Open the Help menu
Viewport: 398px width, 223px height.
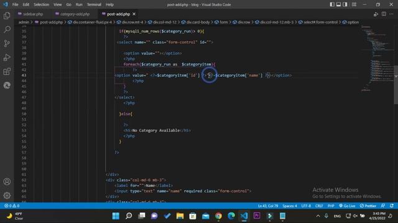pos(109,4)
